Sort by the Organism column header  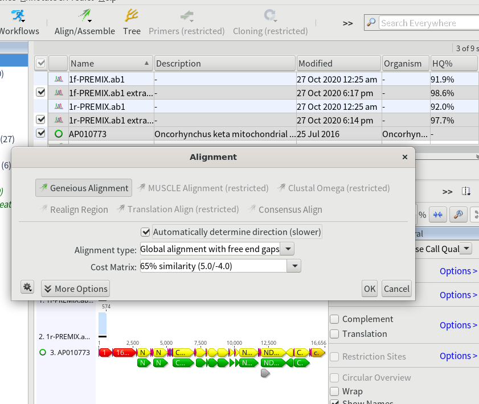coord(406,64)
